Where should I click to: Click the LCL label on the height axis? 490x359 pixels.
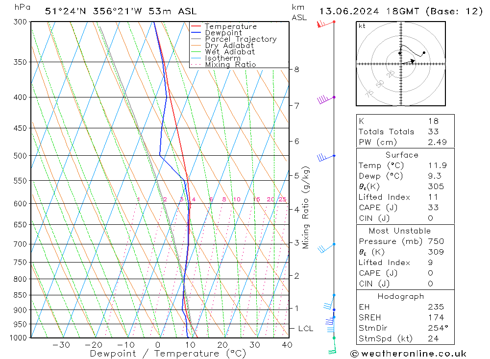point(306,329)
